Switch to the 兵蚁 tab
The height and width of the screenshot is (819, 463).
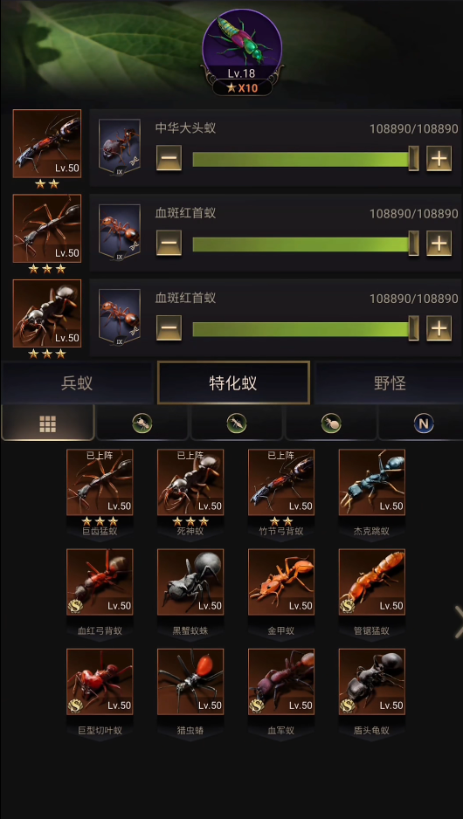pos(77,382)
